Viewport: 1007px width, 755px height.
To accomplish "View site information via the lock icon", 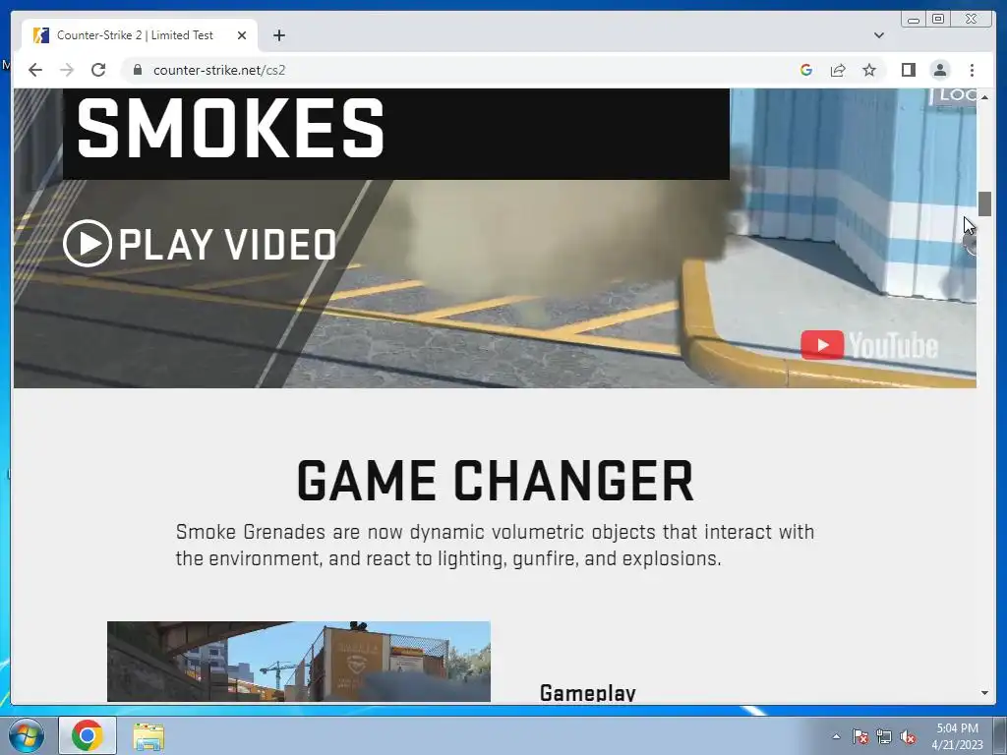I will coord(138,70).
